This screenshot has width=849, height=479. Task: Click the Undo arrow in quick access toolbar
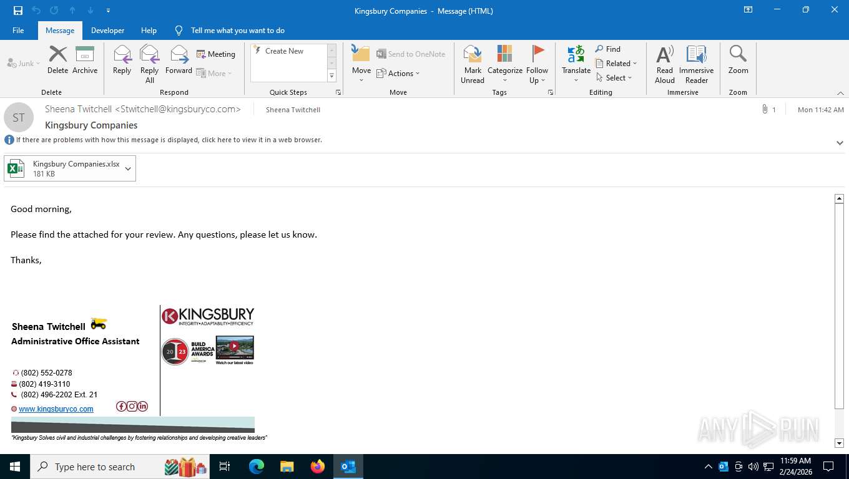(36, 11)
